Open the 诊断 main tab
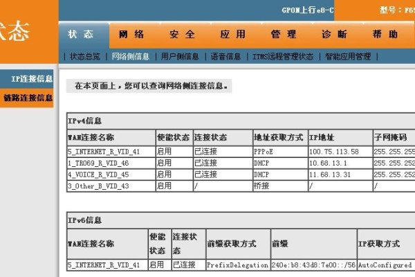415x277 pixels. [x=334, y=35]
